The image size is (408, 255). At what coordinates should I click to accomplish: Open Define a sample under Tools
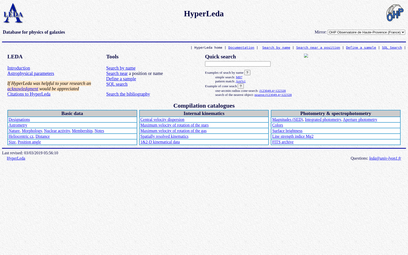click(x=121, y=79)
